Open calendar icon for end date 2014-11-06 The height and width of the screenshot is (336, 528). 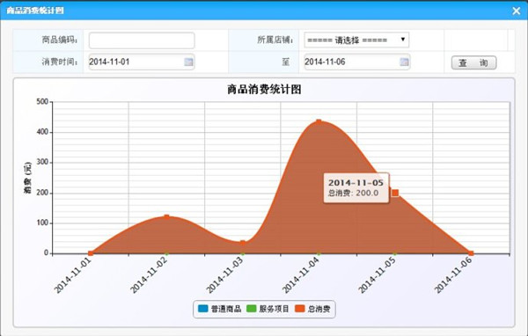tap(404, 62)
